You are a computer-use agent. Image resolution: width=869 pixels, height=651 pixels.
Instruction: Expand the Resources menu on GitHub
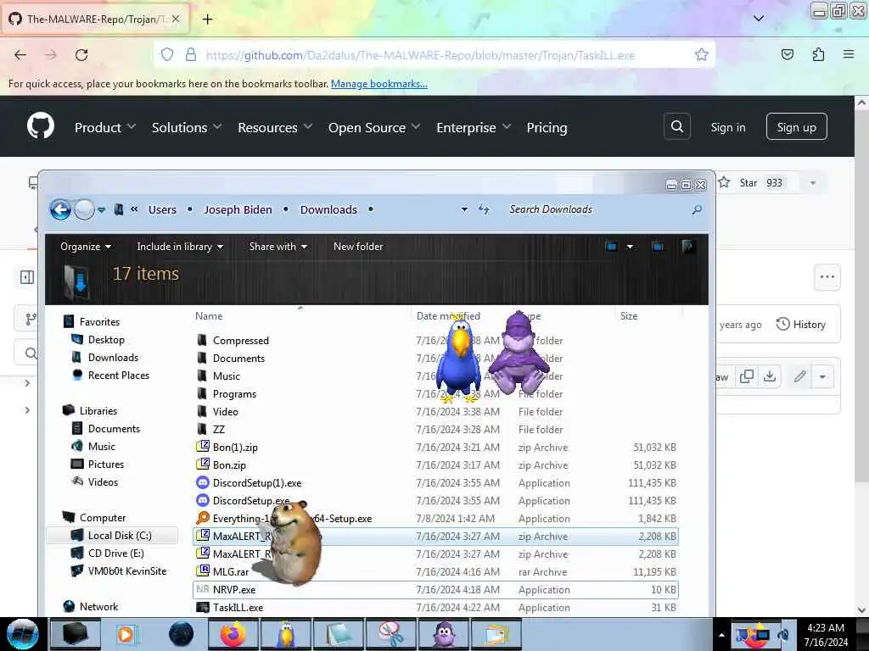tap(275, 127)
